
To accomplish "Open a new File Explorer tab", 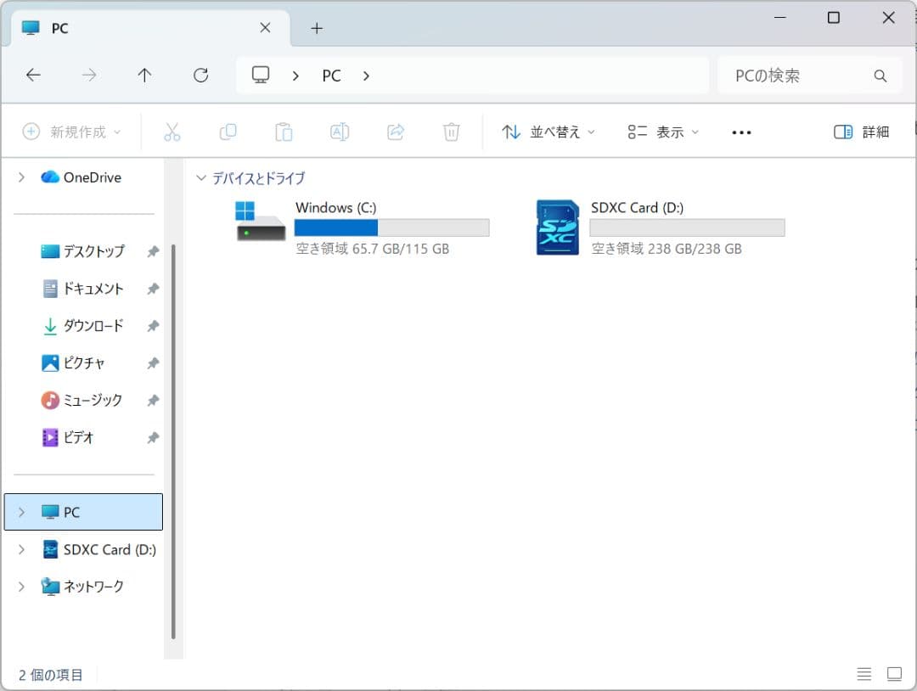I will tap(317, 28).
